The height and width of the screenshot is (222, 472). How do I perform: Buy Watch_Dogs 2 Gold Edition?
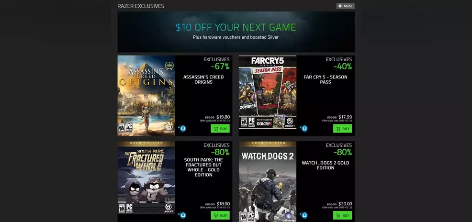click(x=342, y=215)
